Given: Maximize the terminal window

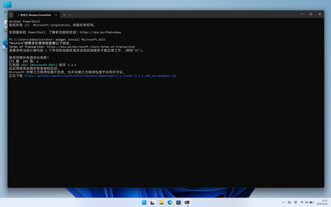Looking at the screenshot, I should tap(311, 14).
